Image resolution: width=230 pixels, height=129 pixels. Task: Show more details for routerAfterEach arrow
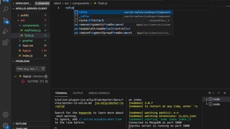(169, 20)
